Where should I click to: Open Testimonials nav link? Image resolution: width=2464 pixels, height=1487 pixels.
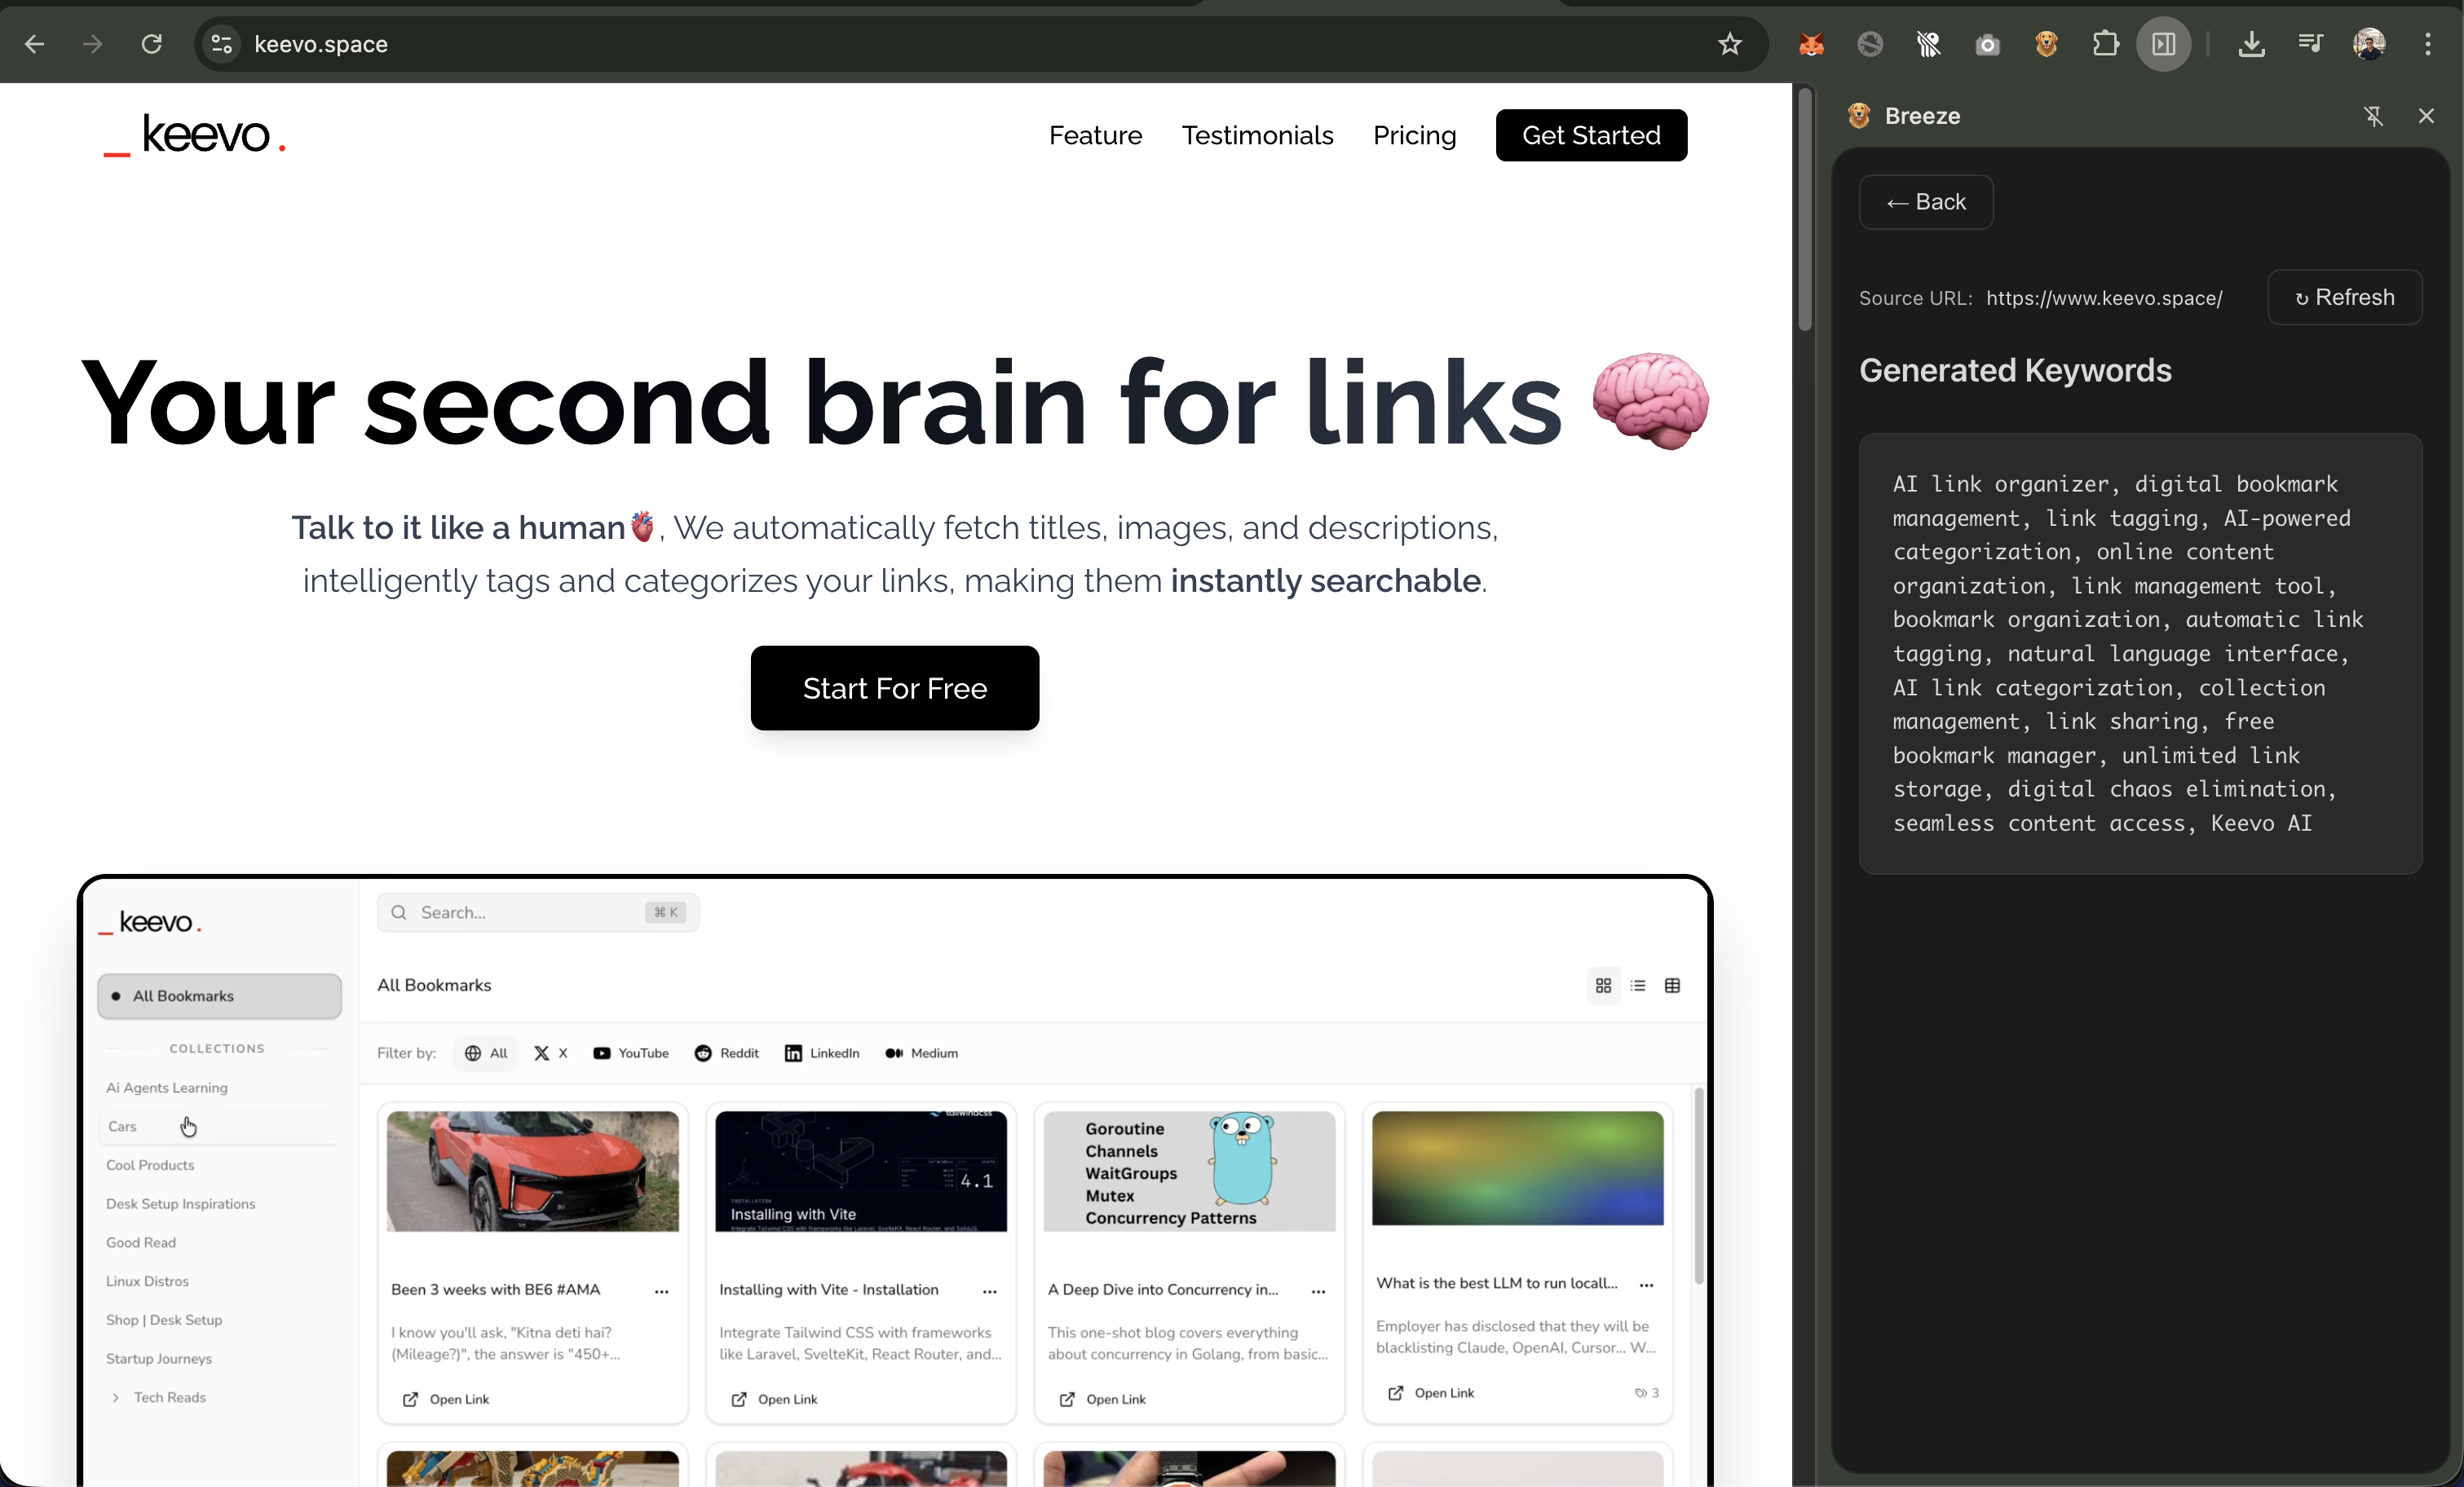coord(1257,135)
